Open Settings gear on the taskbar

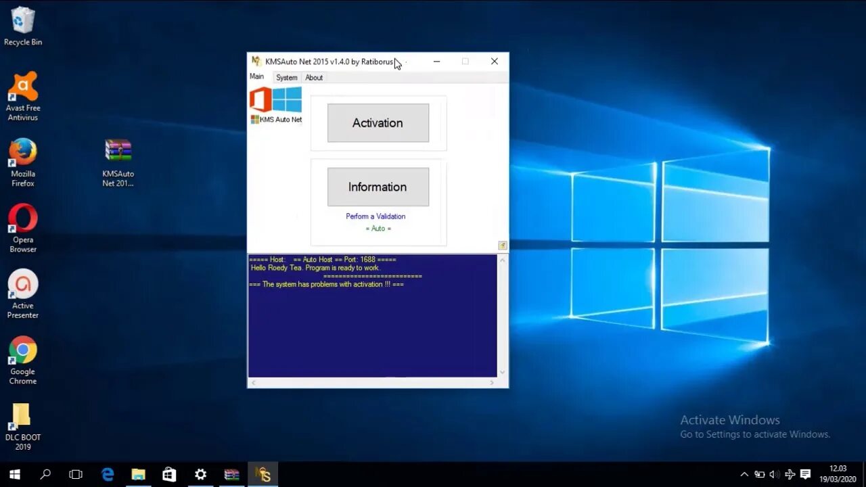(200, 475)
